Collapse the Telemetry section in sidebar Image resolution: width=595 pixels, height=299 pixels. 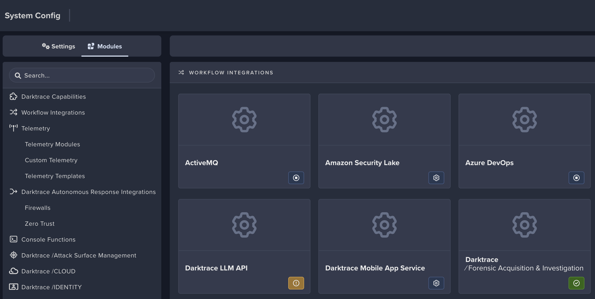point(35,128)
